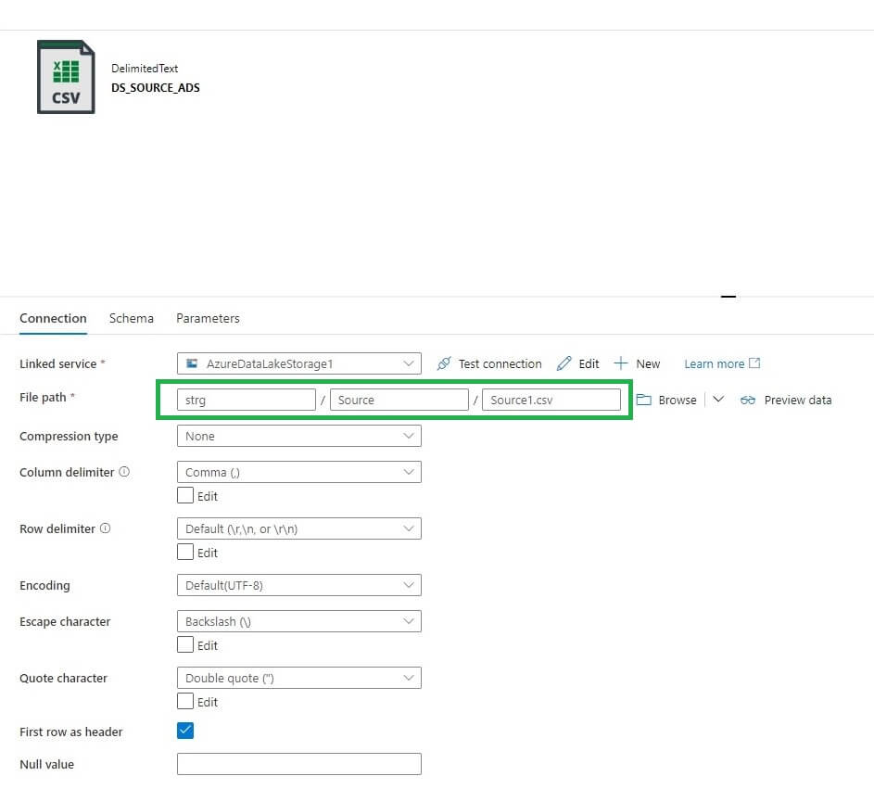Click the DS_SOURCE_ADS dataset name
Viewport: 874px width, 789px height.
[x=156, y=87]
